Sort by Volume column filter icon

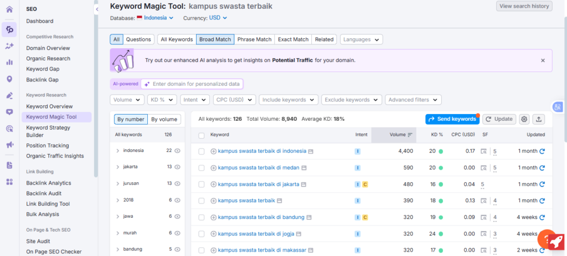[x=410, y=135]
